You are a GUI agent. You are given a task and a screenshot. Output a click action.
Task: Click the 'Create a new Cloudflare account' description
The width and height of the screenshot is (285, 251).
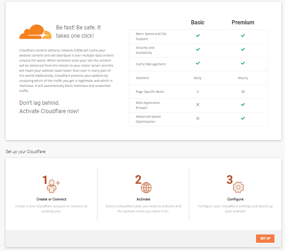51,209
